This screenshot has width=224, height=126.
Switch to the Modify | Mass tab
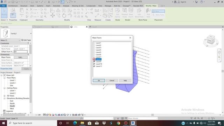pyautogui.click(x=151, y=6)
